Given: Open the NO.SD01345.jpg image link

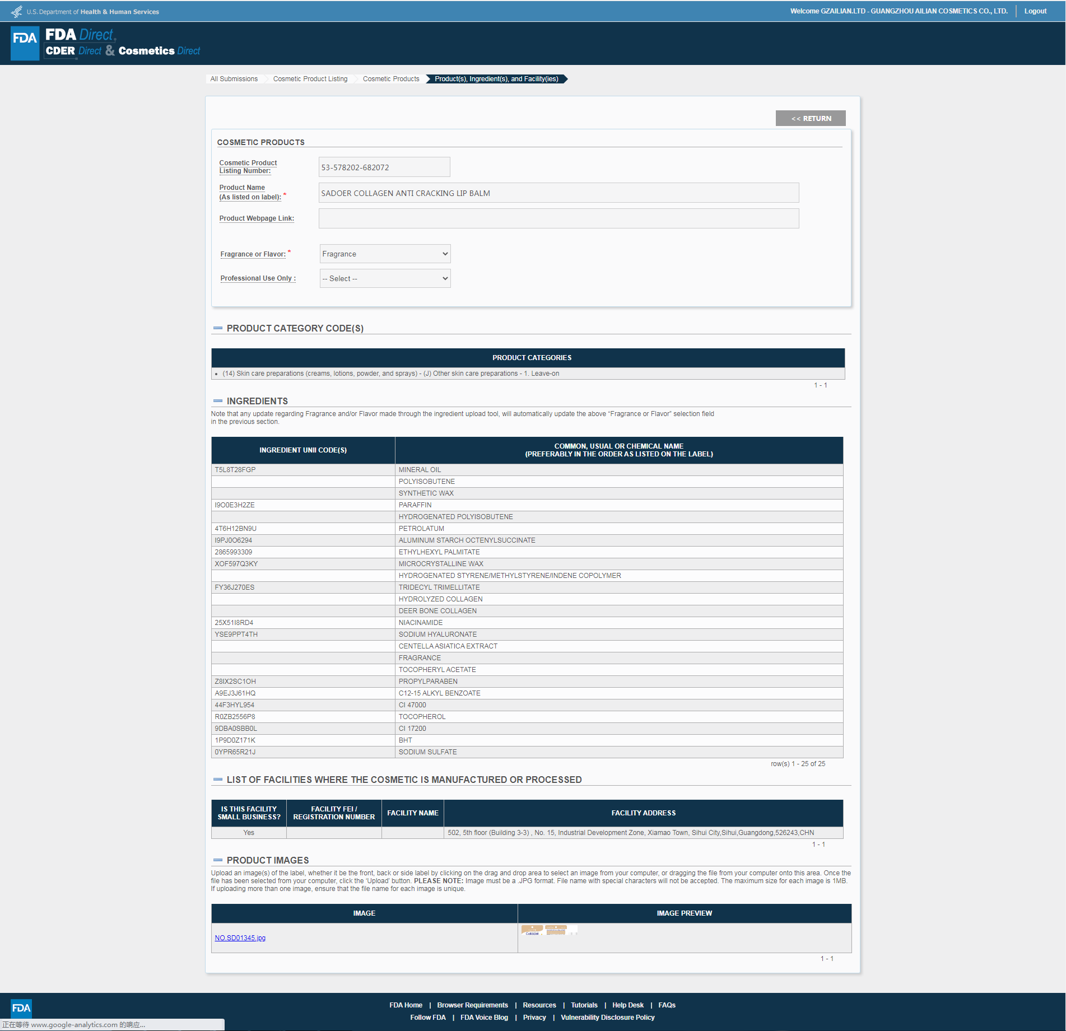Looking at the screenshot, I should tap(240, 938).
